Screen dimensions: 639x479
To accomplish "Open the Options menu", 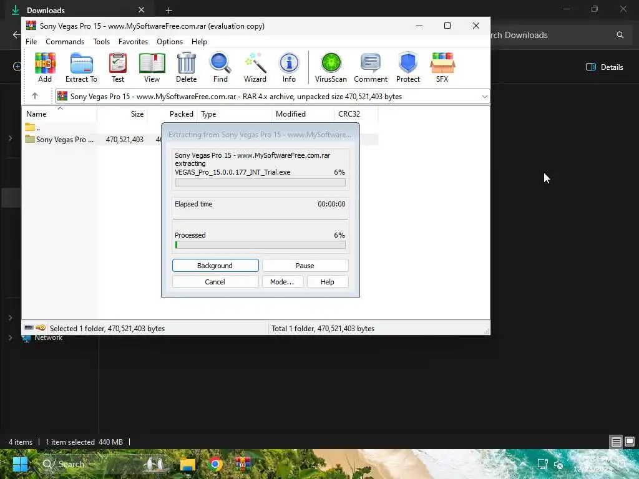I will tap(170, 42).
